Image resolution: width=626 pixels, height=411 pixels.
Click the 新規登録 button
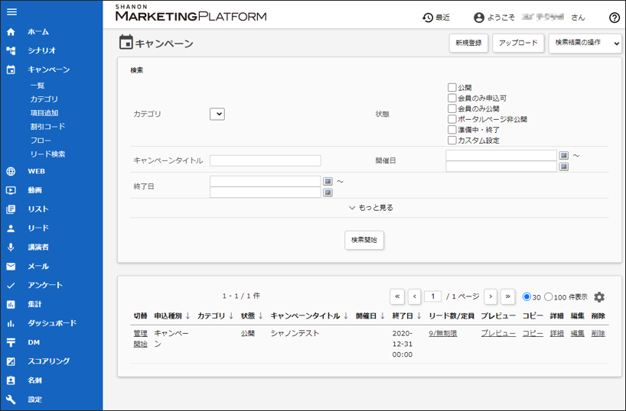point(468,44)
